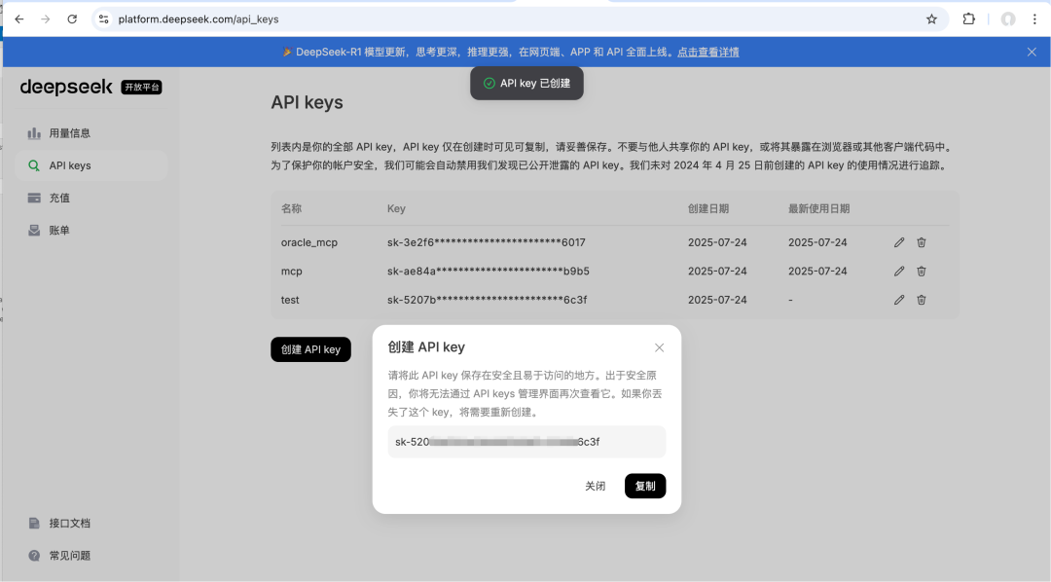
Task: Edit the test key name
Action: coord(899,301)
